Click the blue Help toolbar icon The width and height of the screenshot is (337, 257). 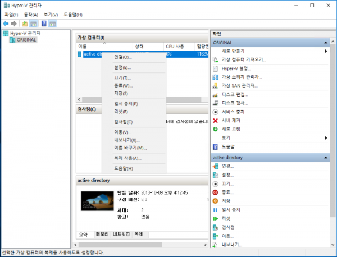pyautogui.click(x=44, y=24)
